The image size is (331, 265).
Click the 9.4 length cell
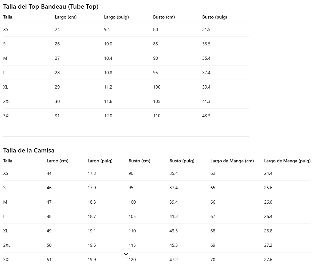107,29
